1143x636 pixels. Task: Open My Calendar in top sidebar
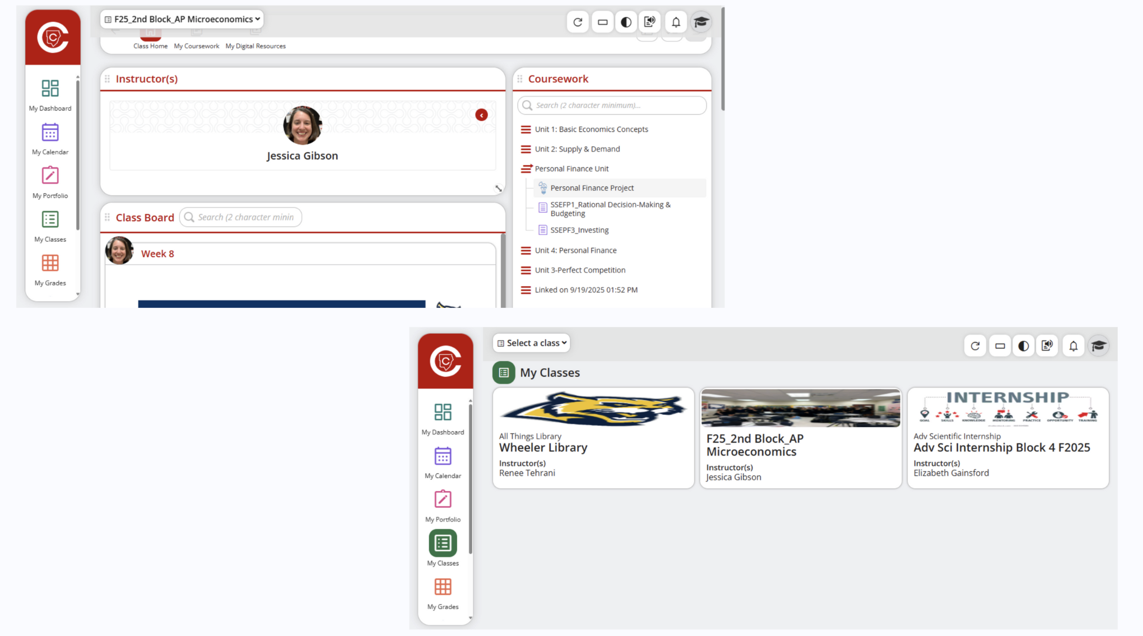(x=50, y=138)
